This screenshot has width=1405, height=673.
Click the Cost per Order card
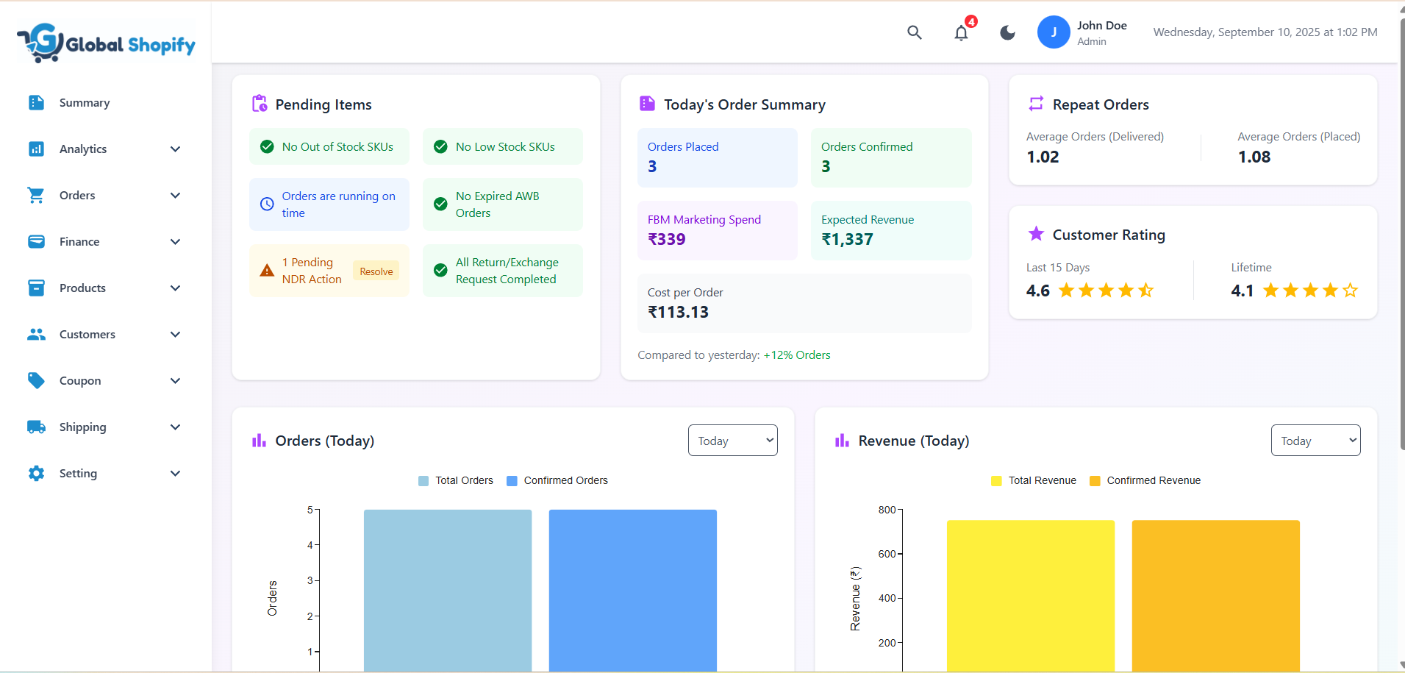point(804,303)
